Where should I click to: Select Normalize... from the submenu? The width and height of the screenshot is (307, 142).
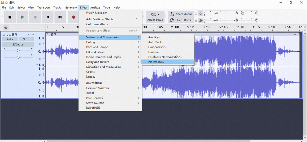156,62
